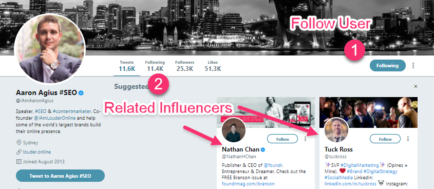The width and height of the screenshot is (434, 189).
Task: Open Aaron Agius profile photo
Action: [x=50, y=49]
